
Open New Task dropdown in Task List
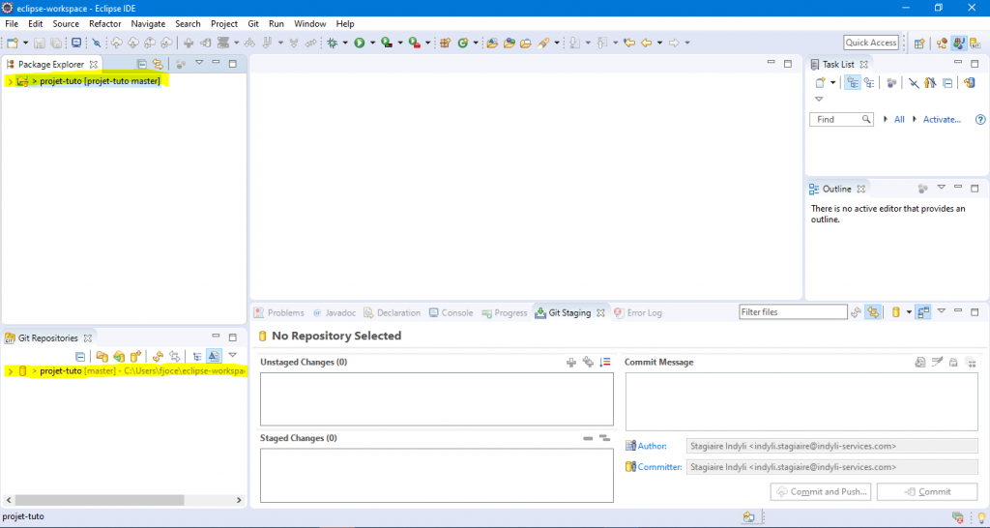pos(832,83)
